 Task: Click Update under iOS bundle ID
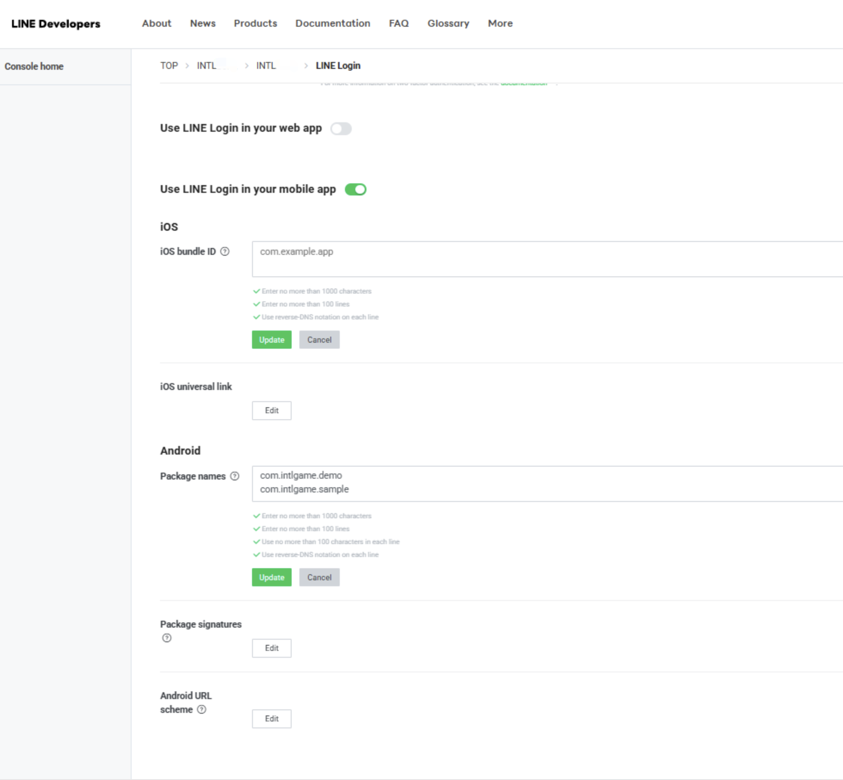(272, 340)
